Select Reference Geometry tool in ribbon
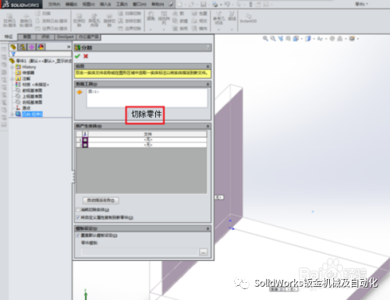The image size is (390, 300). coord(219,18)
